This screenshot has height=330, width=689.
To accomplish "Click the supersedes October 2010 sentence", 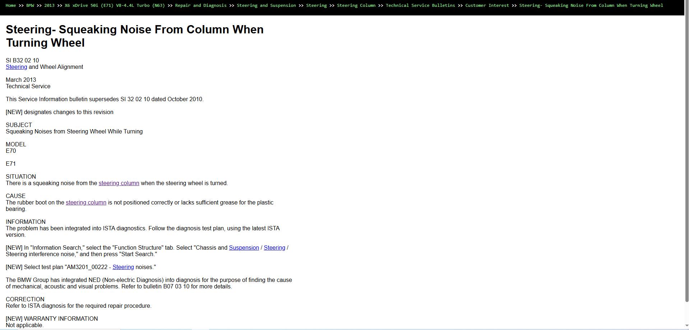I will [105, 99].
